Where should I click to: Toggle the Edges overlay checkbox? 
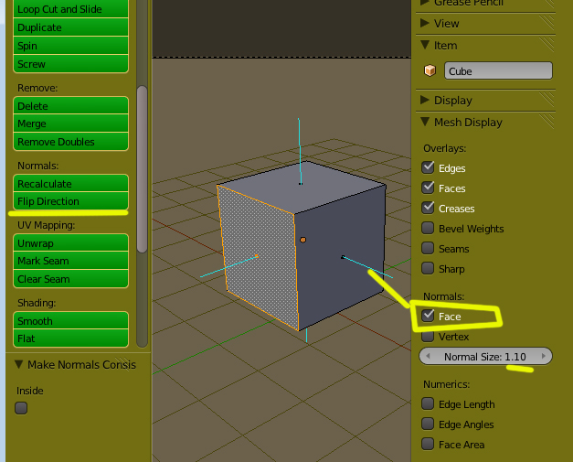pyautogui.click(x=428, y=167)
